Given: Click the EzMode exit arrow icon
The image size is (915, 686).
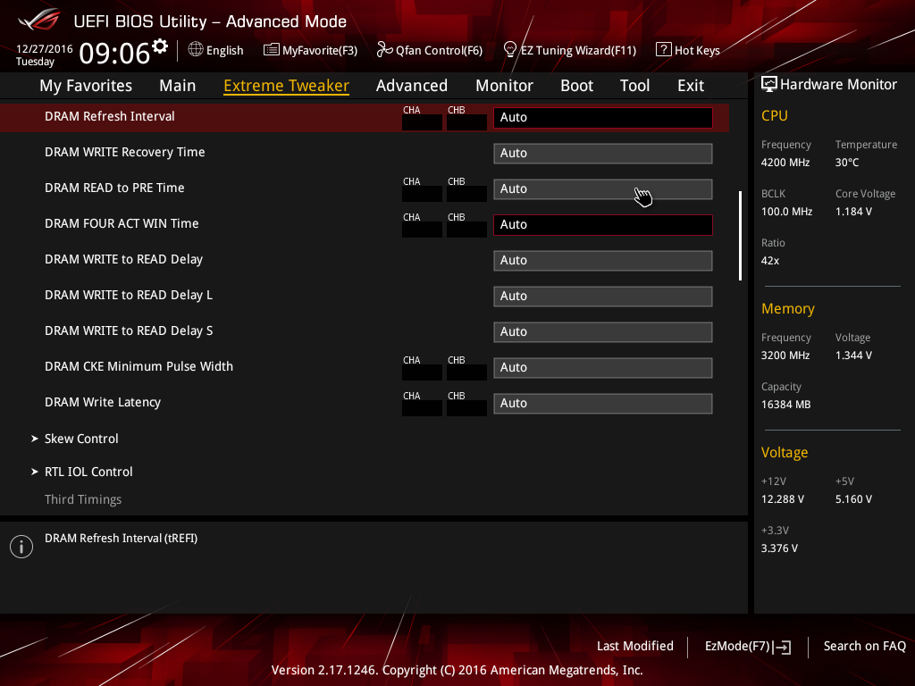Looking at the screenshot, I should 782,647.
